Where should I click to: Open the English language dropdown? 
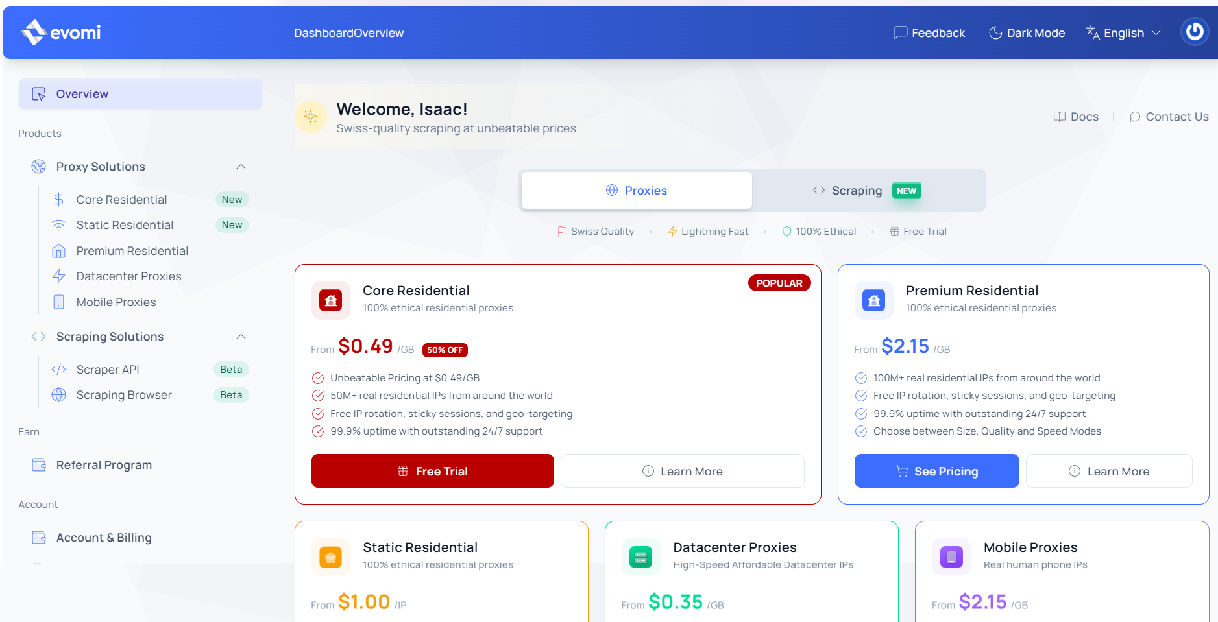click(1123, 32)
